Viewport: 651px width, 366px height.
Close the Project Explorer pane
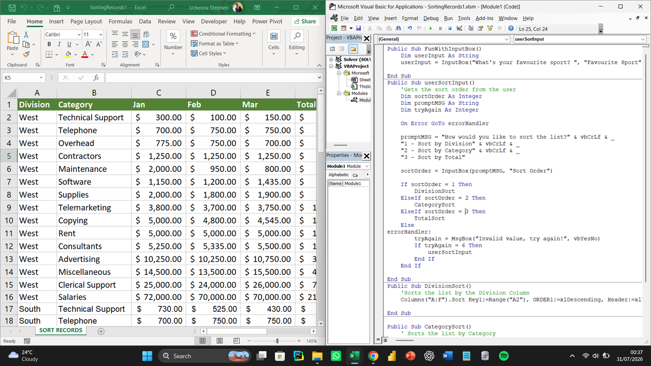[366, 38]
